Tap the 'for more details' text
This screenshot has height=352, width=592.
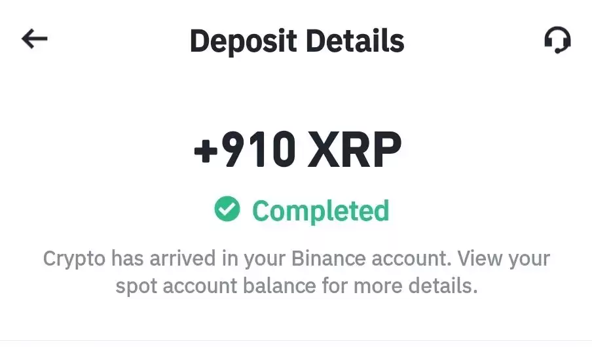(x=400, y=286)
